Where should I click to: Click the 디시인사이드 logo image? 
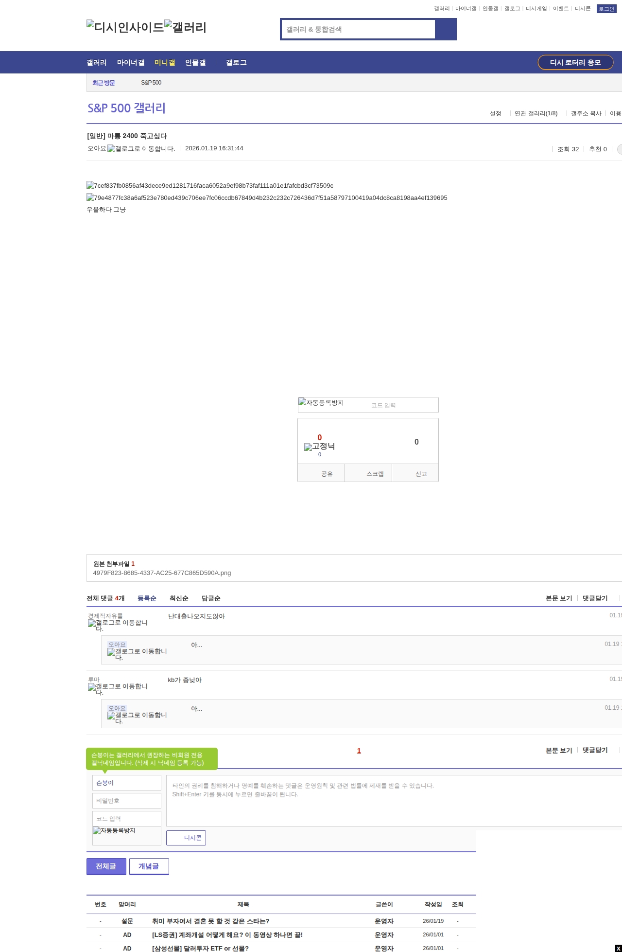pos(125,27)
